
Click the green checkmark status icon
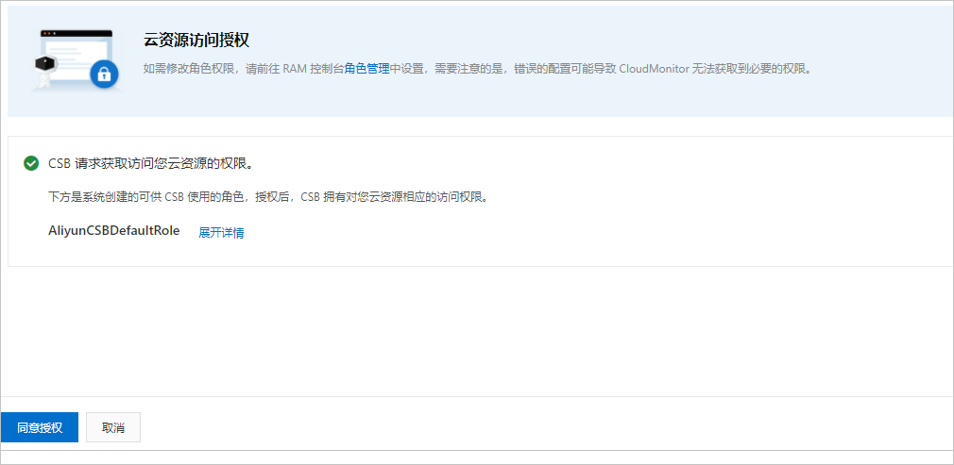click(x=31, y=163)
